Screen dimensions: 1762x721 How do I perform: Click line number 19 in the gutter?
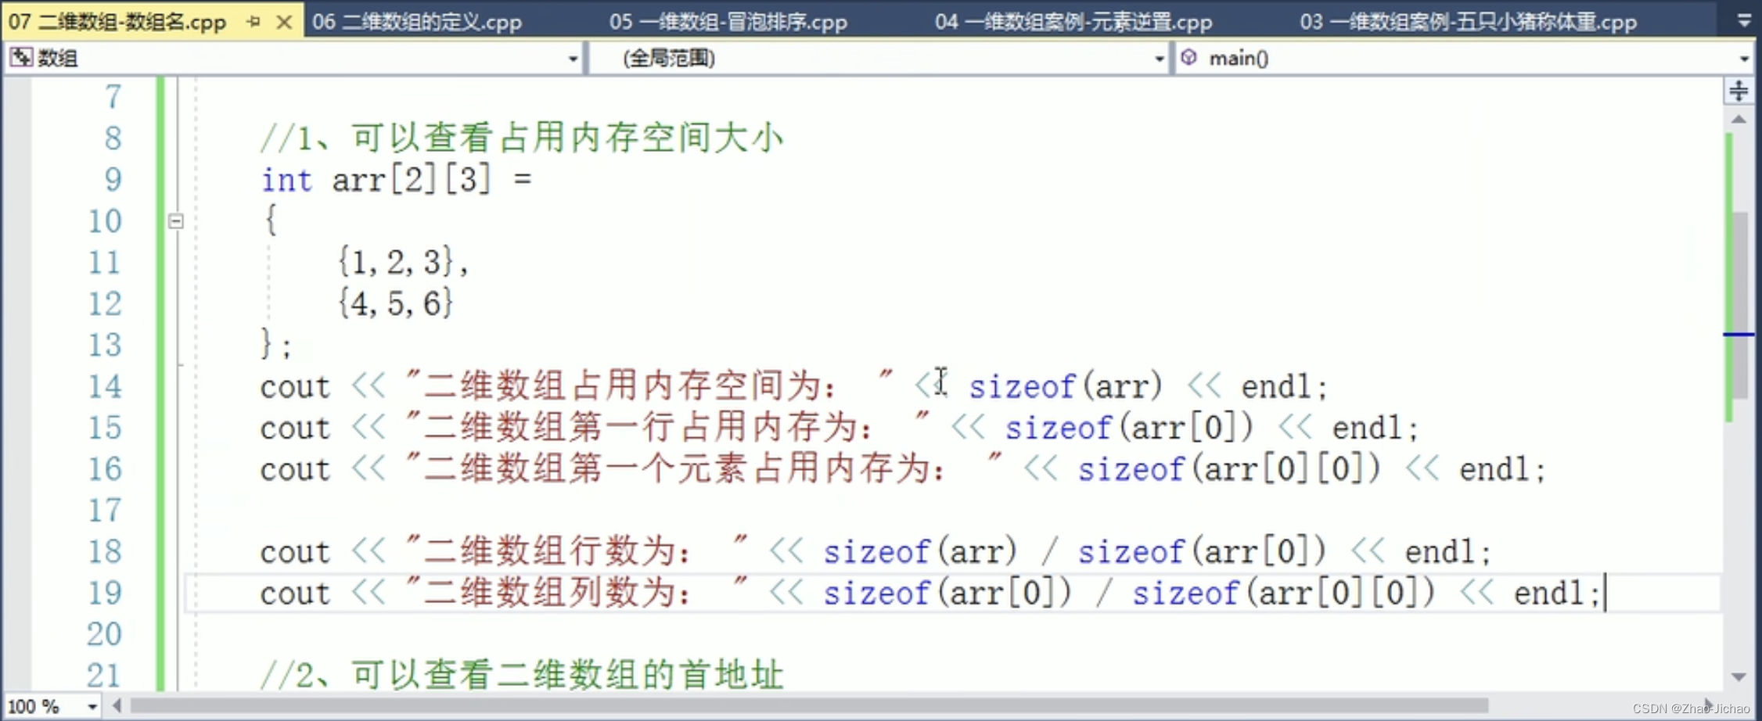105,593
